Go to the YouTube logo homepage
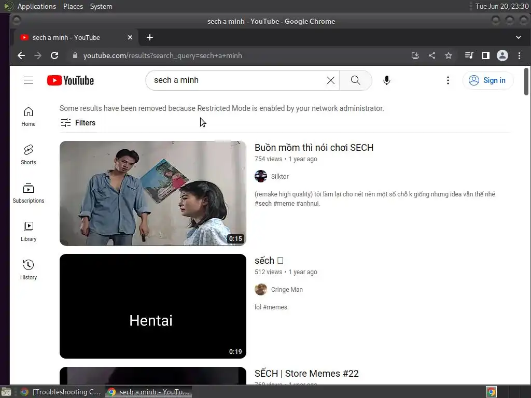 [x=71, y=80]
